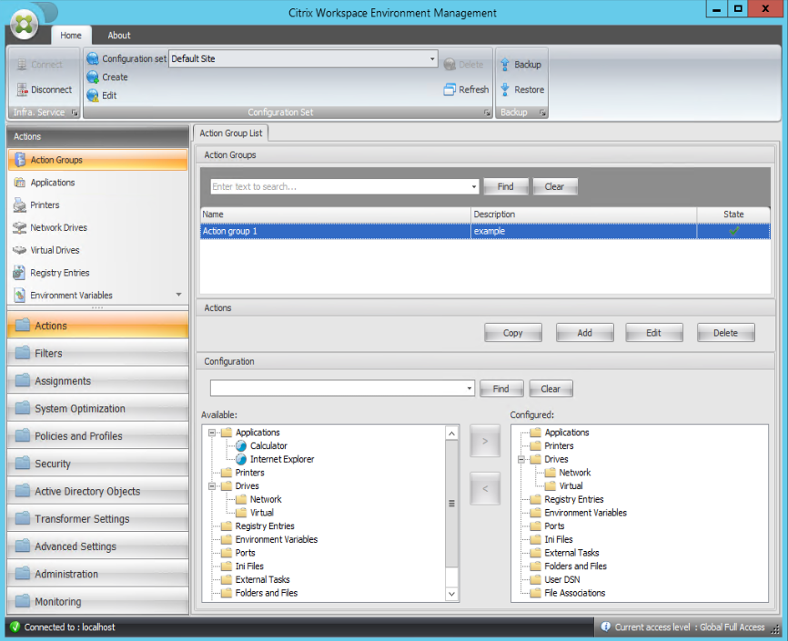Image resolution: width=788 pixels, height=641 pixels.
Task: Select Internet Explorer in the Available tree
Action: [281, 459]
